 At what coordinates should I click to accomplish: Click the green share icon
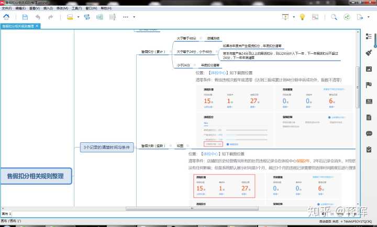(x=347, y=17)
